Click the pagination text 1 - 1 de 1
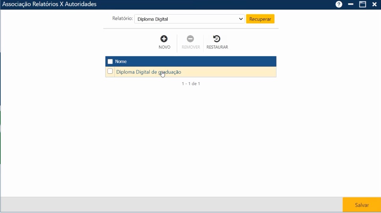381x213 pixels. (x=191, y=84)
